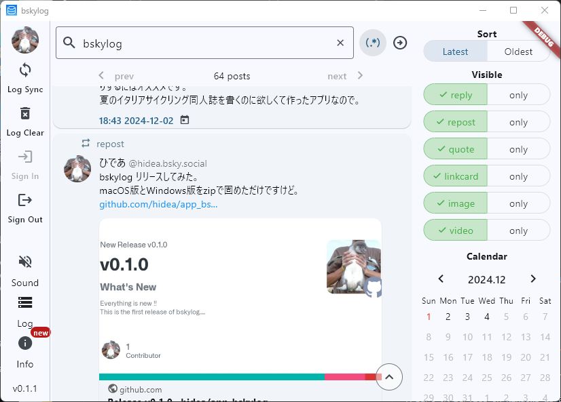Click in the bskylog search field

pos(204,43)
